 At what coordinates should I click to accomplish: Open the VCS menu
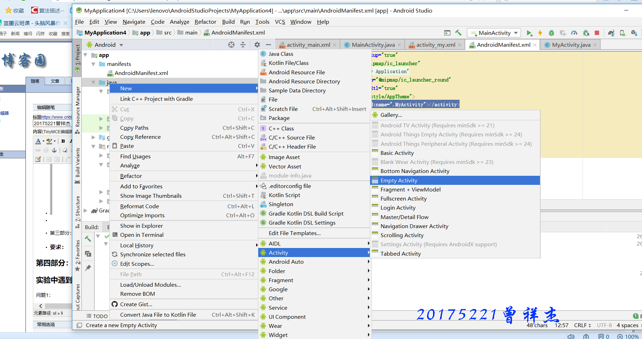(280, 22)
